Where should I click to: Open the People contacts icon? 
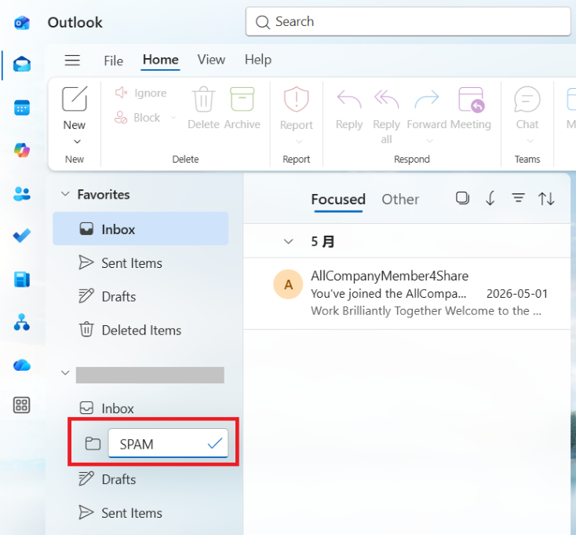pos(22,193)
